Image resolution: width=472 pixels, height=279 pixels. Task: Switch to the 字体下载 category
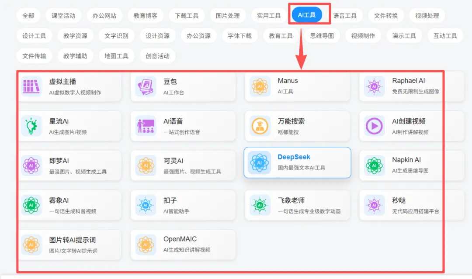239,36
